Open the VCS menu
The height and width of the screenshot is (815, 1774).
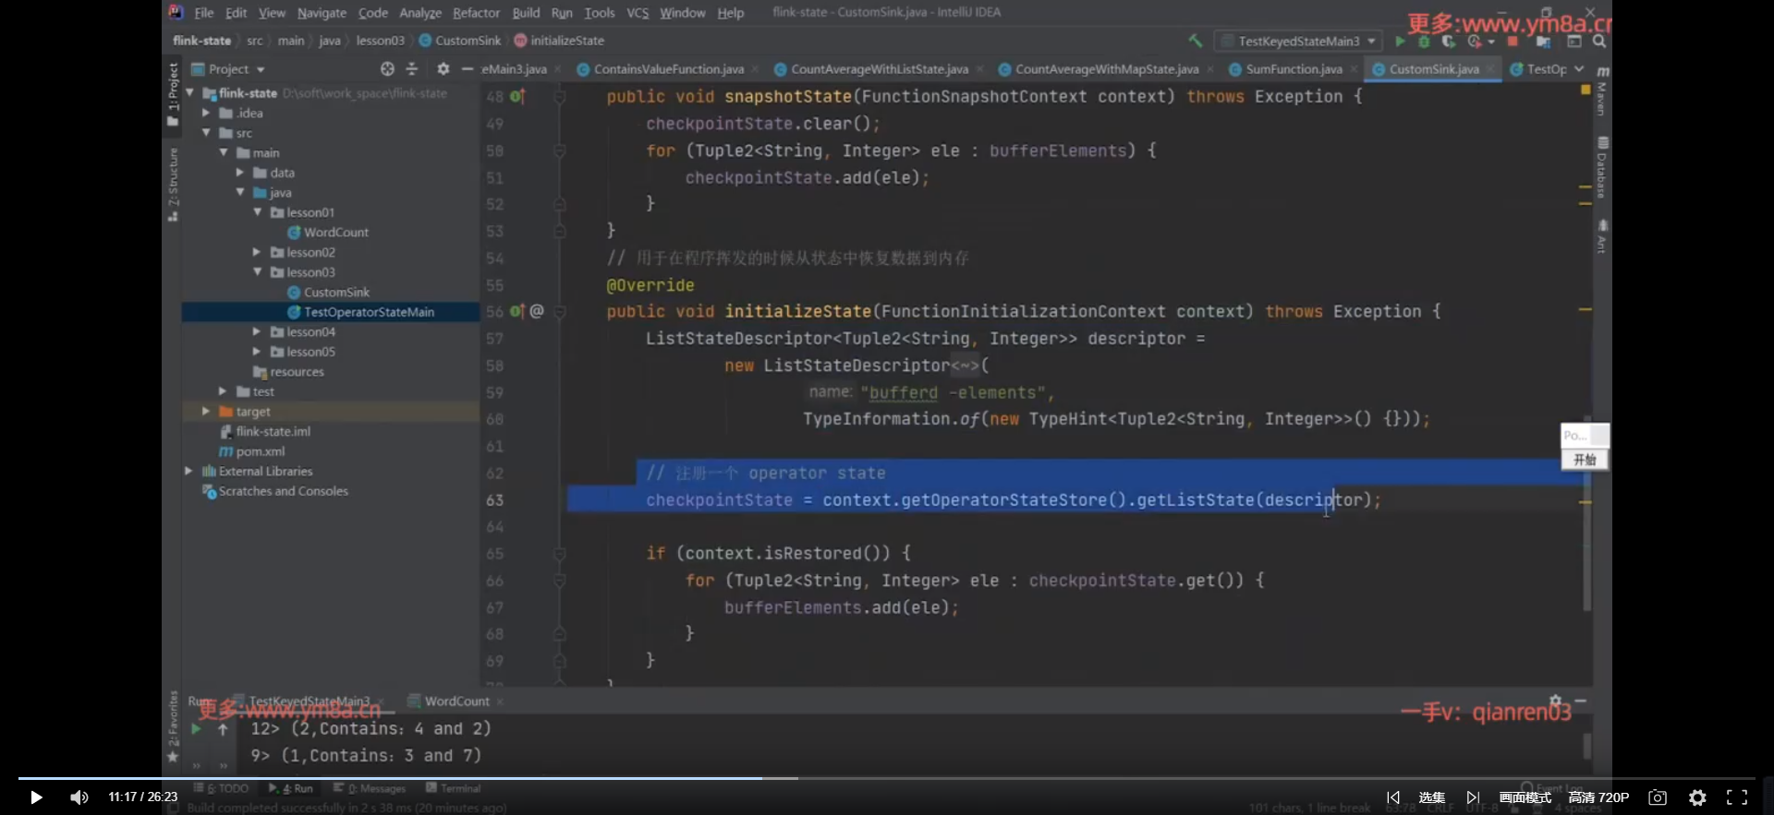click(x=638, y=13)
